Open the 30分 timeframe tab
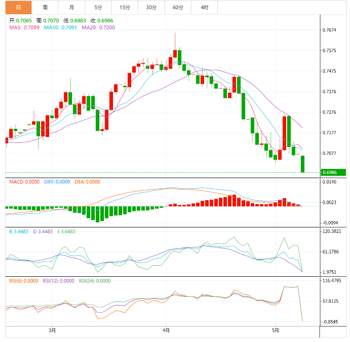Viewport: 350px width, 342px height. (x=151, y=7)
